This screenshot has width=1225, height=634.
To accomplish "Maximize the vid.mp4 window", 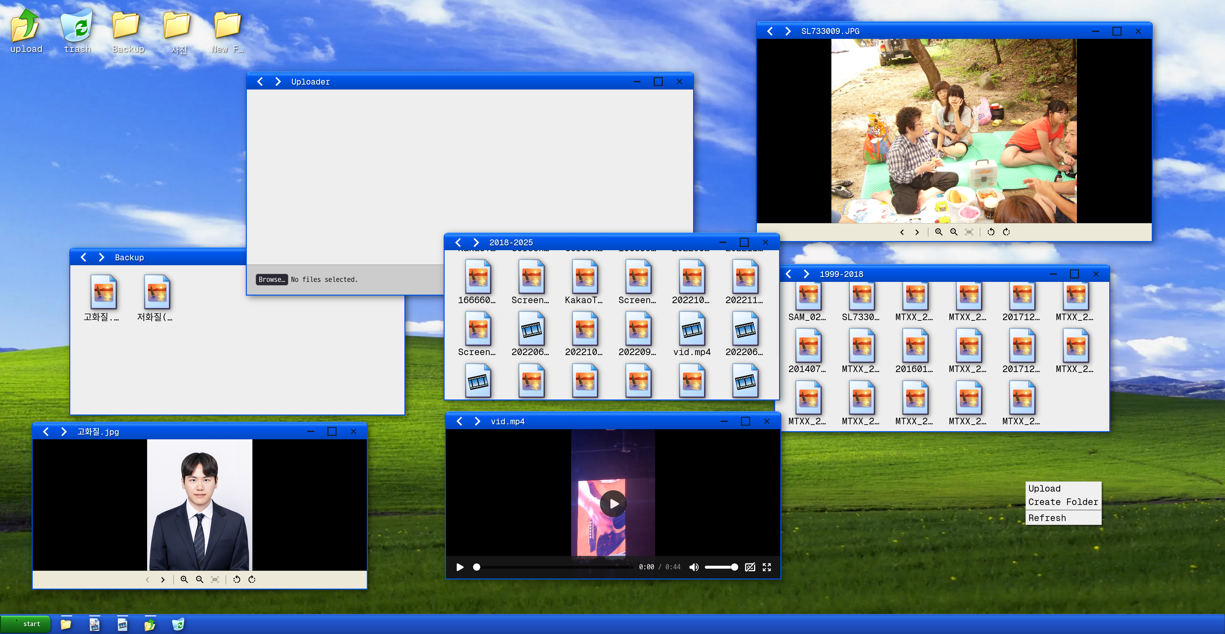I will pyautogui.click(x=746, y=421).
